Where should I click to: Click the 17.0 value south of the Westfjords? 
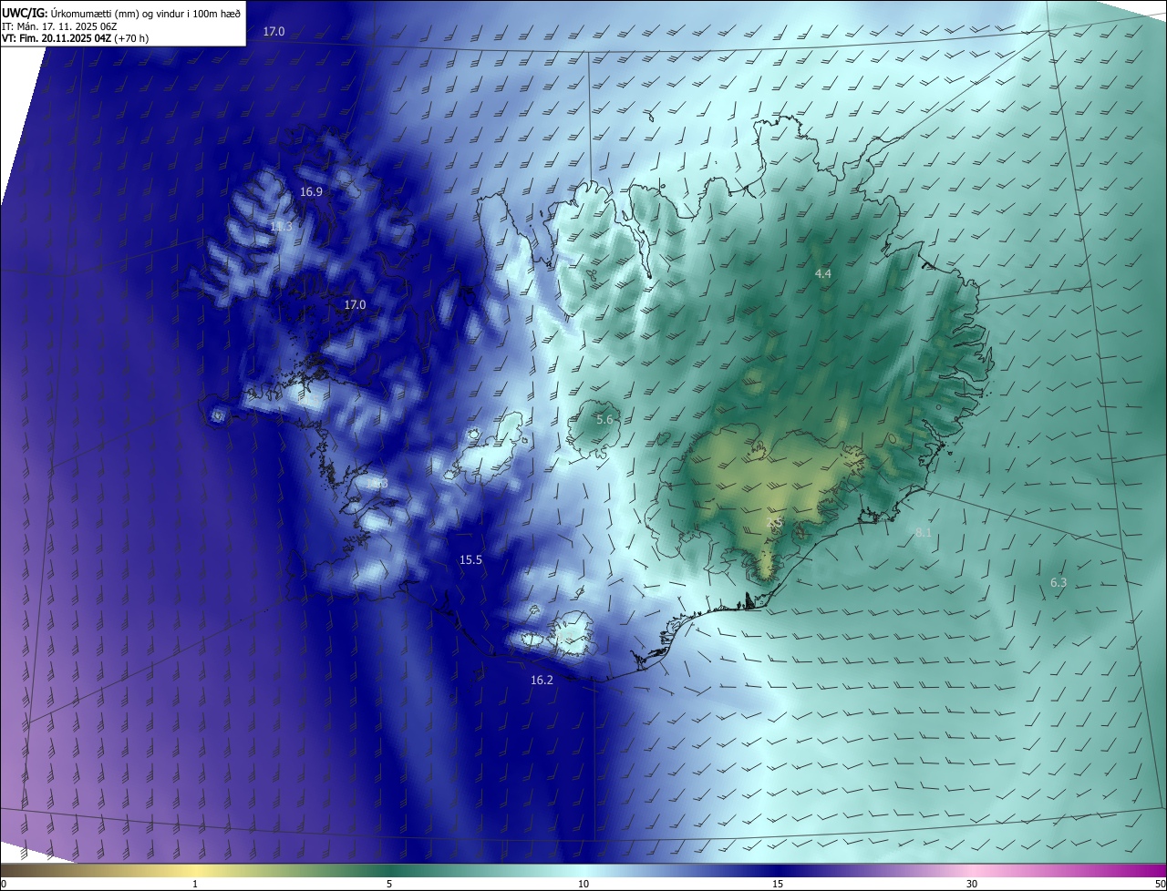pos(355,304)
